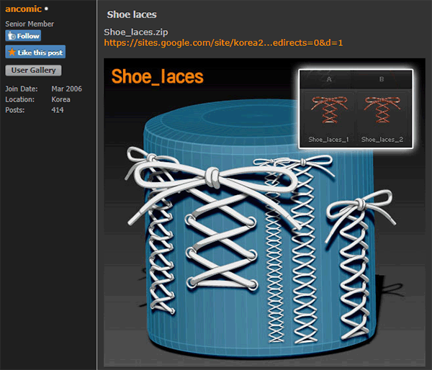The image size is (432, 370).
Task: Click the orange Shoe_laces heading in image
Action: tap(157, 76)
